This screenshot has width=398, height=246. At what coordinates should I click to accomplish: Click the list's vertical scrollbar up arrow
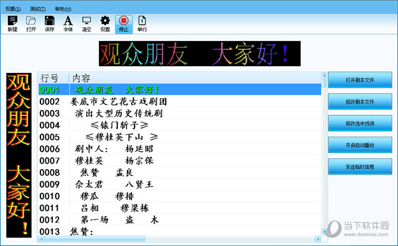click(324, 76)
